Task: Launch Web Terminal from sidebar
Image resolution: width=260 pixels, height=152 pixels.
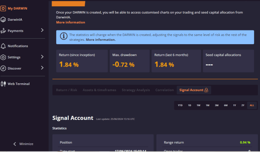Action: (19, 84)
